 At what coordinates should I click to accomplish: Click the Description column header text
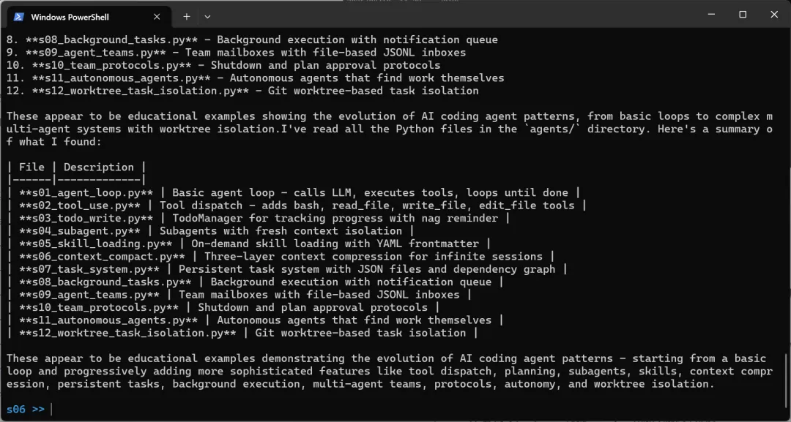[x=98, y=167]
